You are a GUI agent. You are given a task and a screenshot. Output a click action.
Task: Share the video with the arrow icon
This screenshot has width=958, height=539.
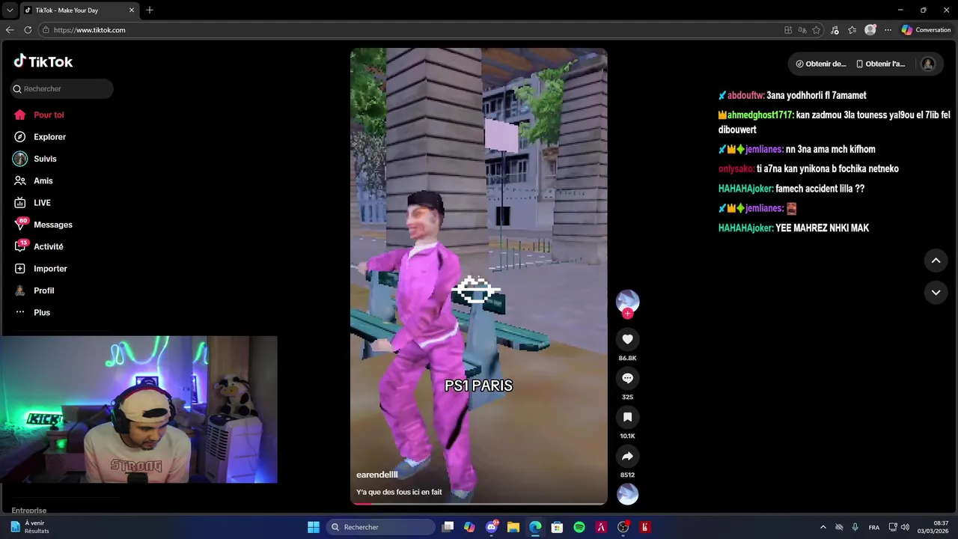[627, 456]
